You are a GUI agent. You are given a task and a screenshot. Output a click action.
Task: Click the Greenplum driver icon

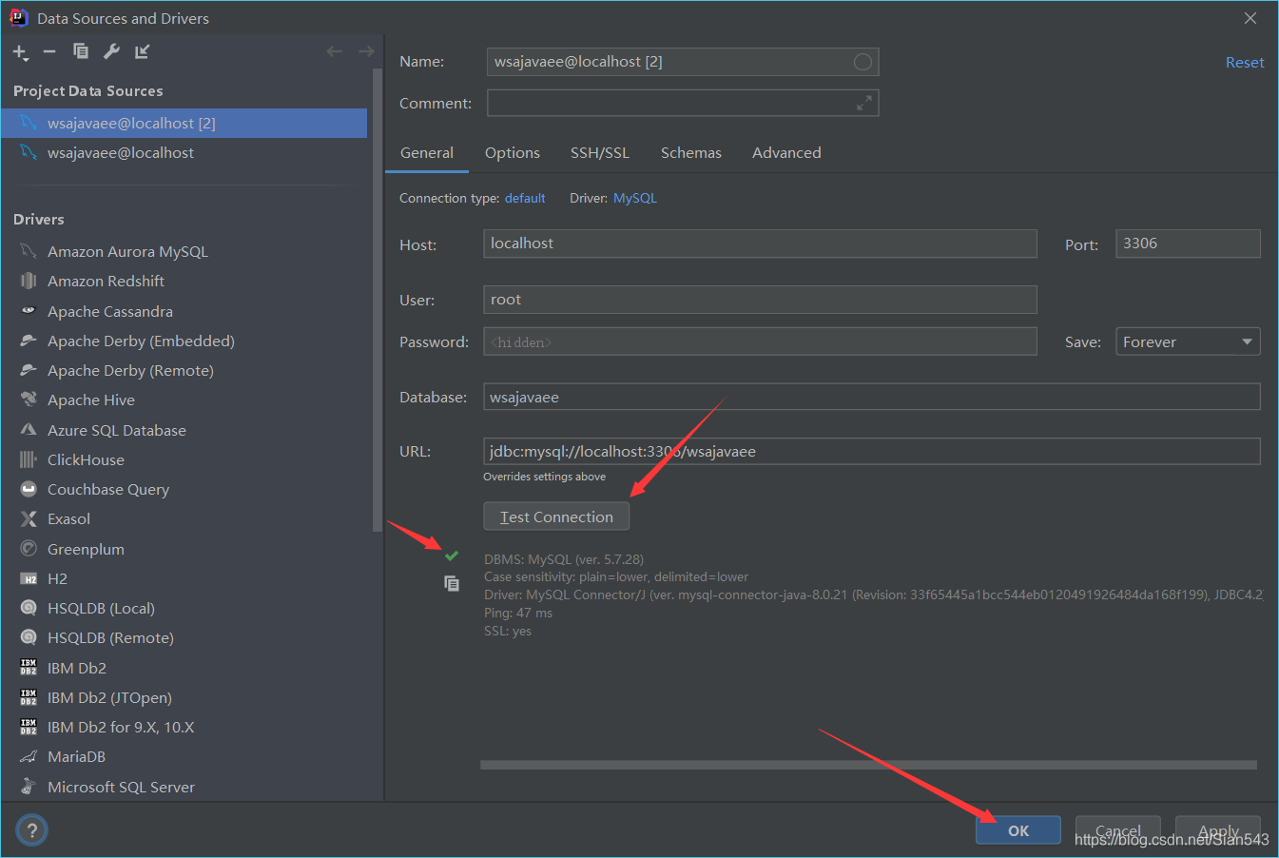[29, 549]
